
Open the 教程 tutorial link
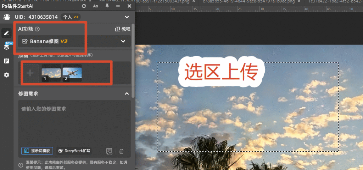click(x=123, y=29)
